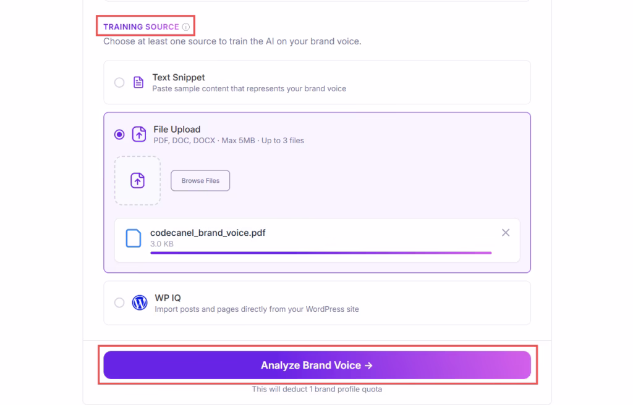633x405 pixels.
Task: Click the Text Snippet option title
Action: (x=179, y=77)
